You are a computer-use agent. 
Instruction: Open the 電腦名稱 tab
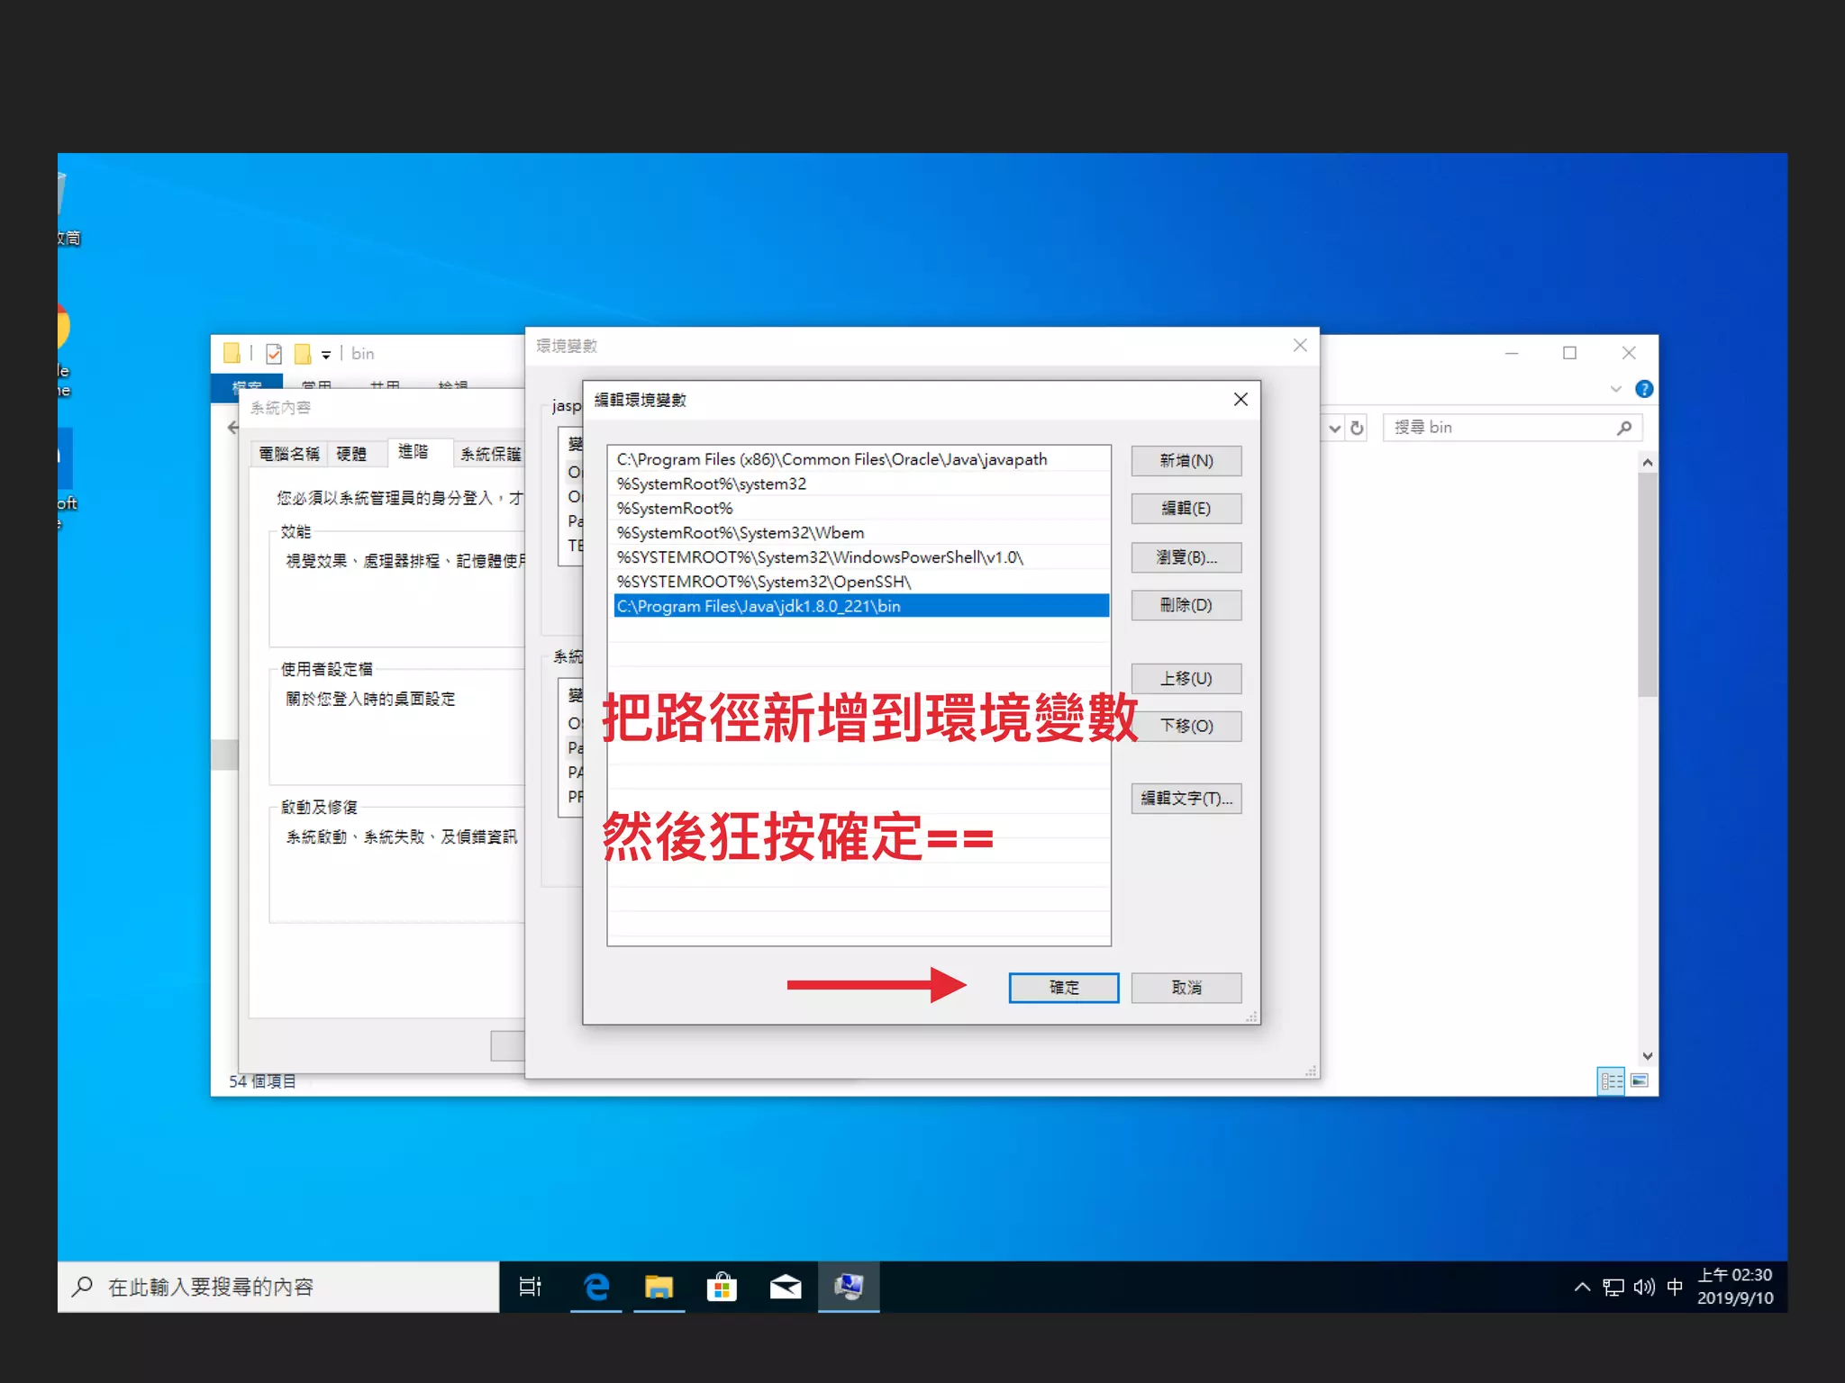point(288,454)
